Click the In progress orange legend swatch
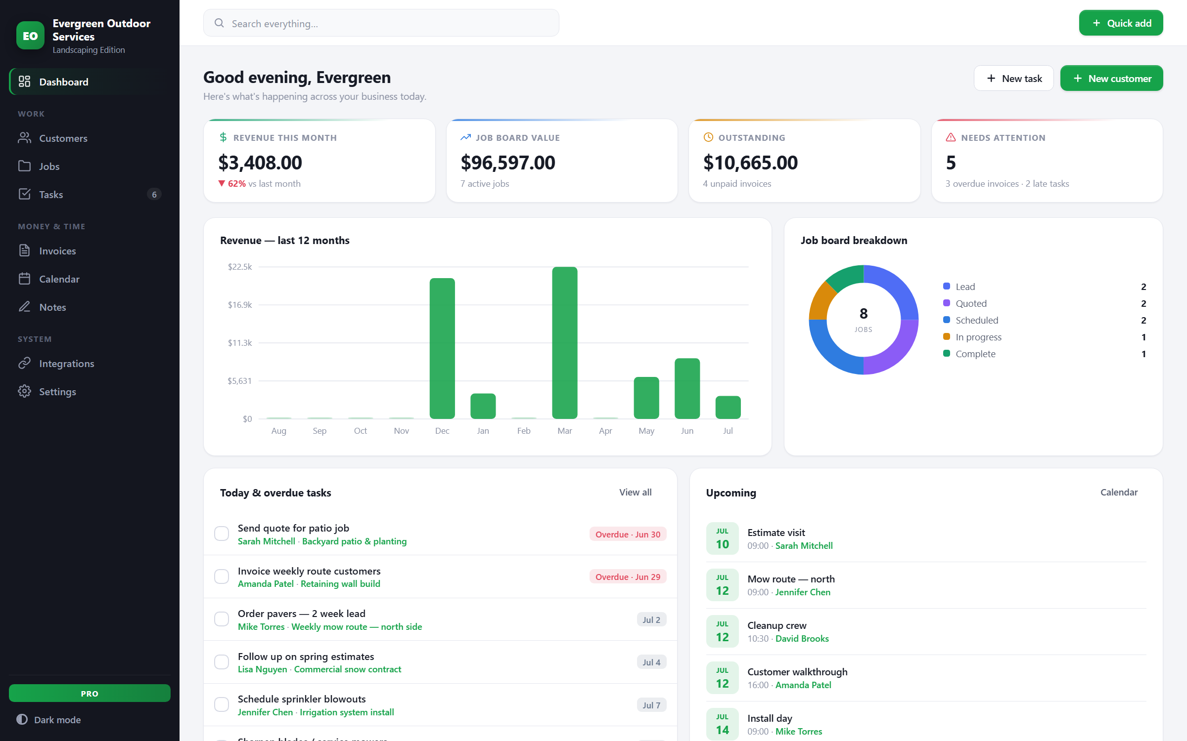The width and height of the screenshot is (1187, 741). pyautogui.click(x=947, y=336)
